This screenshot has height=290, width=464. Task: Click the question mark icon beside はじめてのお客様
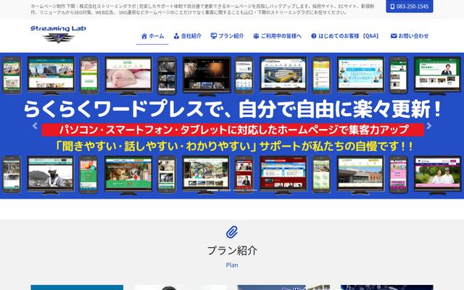(314, 36)
